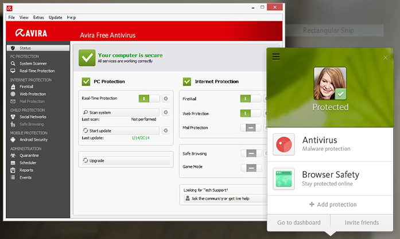Image resolution: width=400 pixels, height=239 pixels.
Task: Click the Events list icon
Action: click(x=13, y=177)
